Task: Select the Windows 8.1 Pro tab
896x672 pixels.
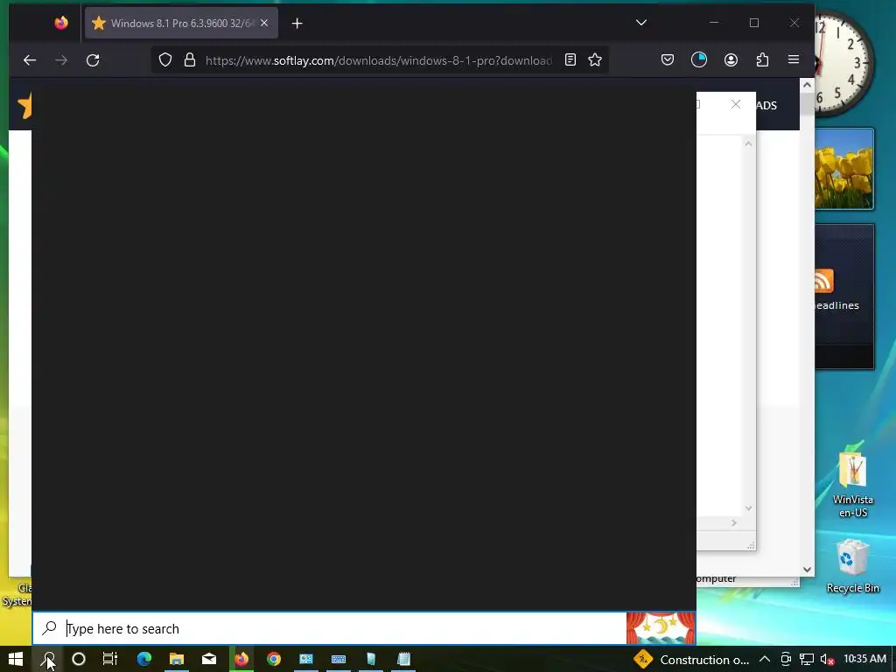Action: [x=182, y=24]
